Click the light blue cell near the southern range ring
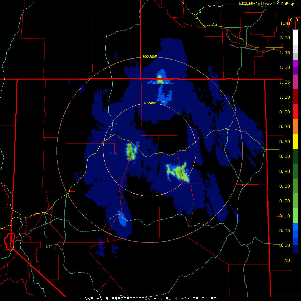Image resolution: width=301 pixels, height=301 pixels. pos(122,218)
